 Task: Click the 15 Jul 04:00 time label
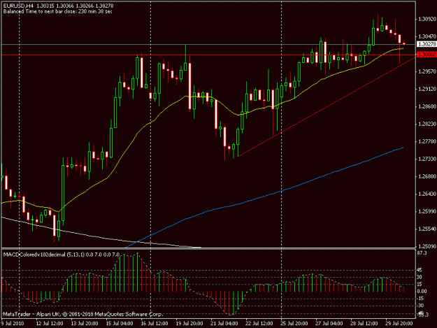point(120,324)
